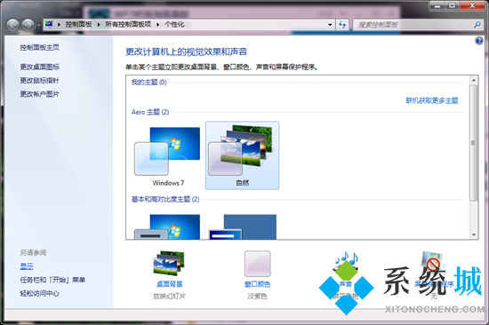Select 控制面板 breadcrumb in address bar
Screen dimensions: 489x325
(x=78, y=24)
